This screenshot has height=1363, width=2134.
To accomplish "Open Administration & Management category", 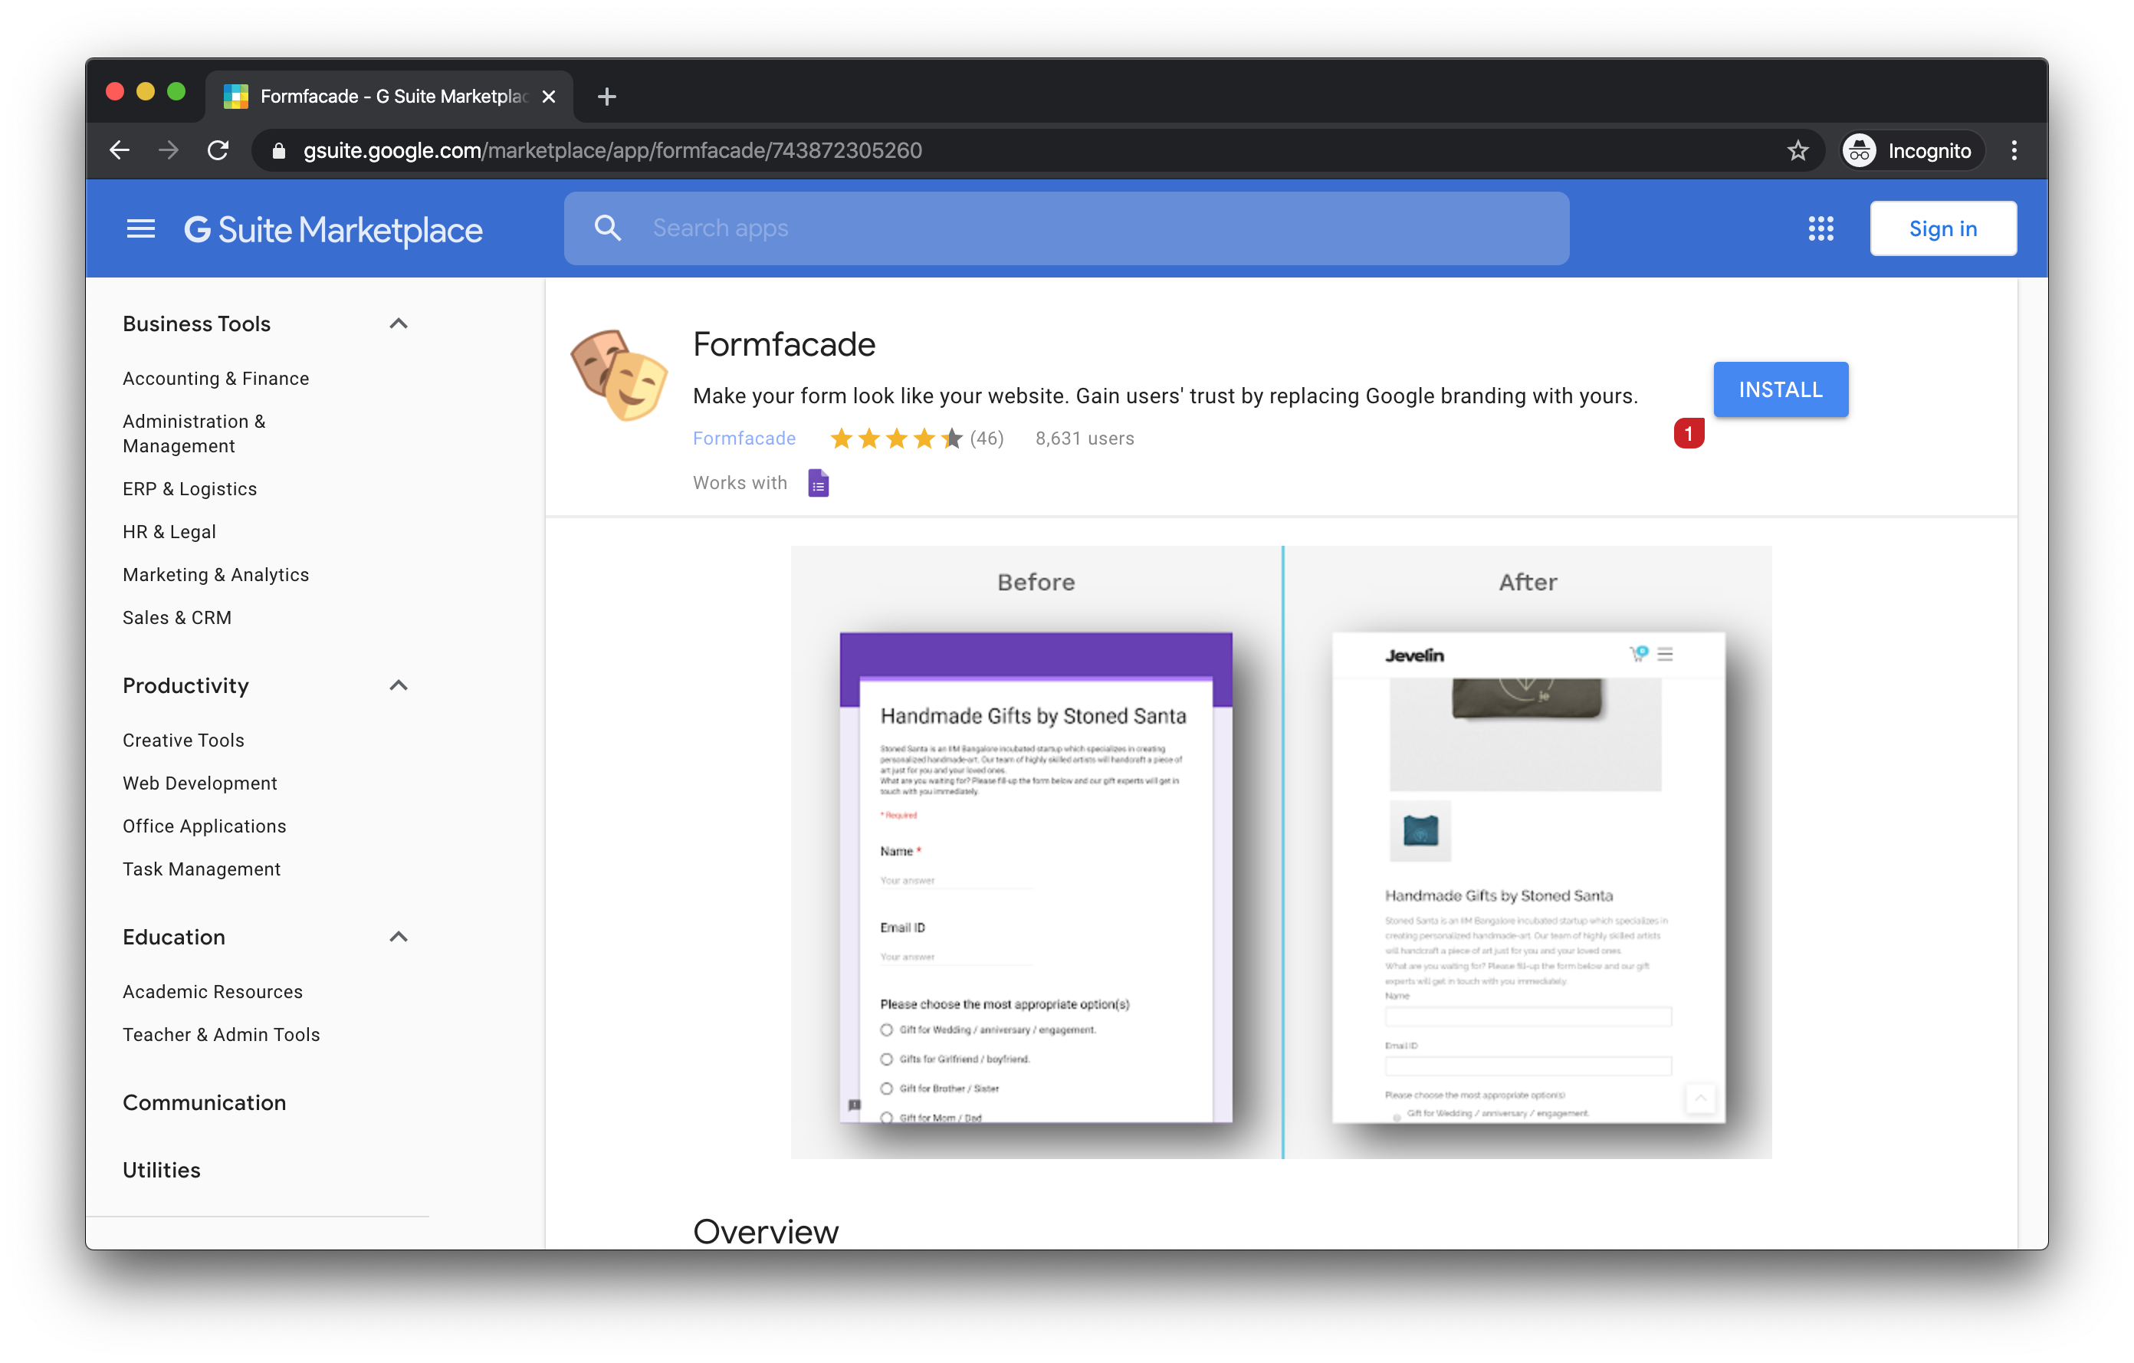I will tap(193, 433).
